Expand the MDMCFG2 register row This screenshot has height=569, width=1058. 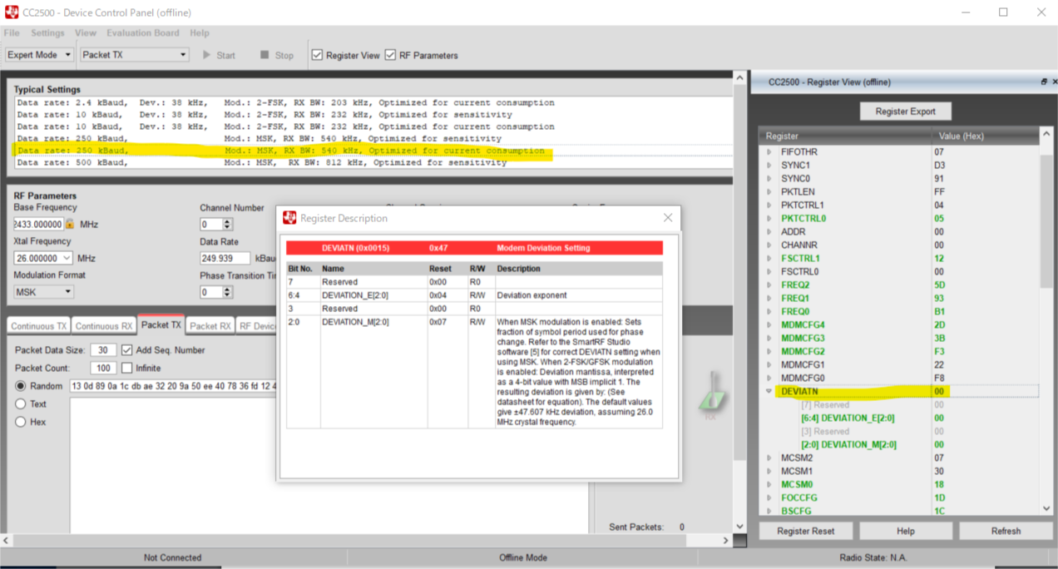coord(769,351)
